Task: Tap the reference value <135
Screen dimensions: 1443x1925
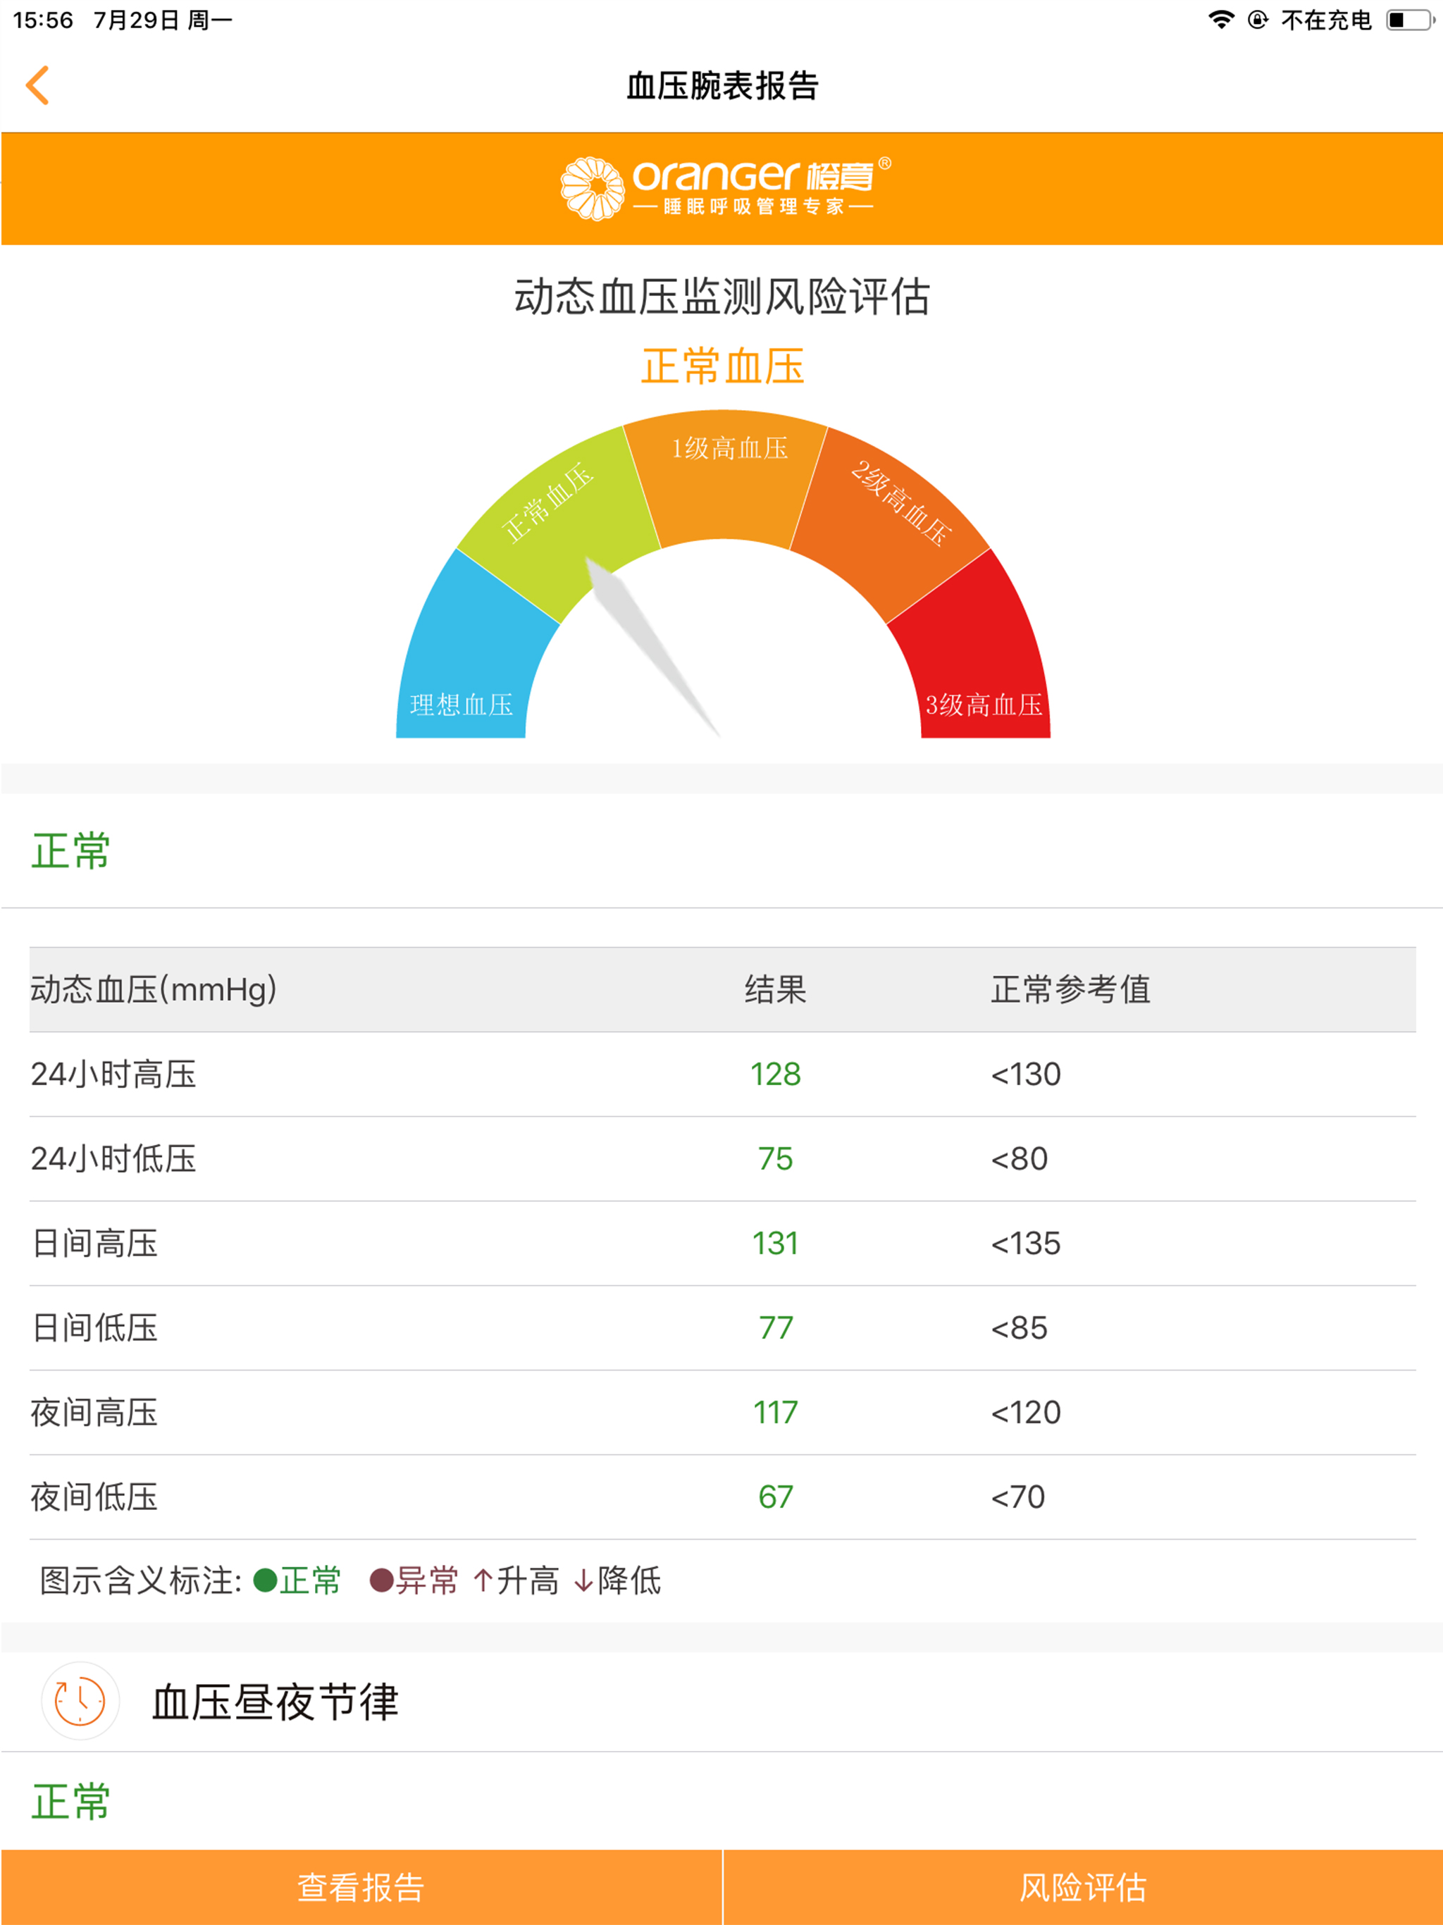Action: 1026,1243
